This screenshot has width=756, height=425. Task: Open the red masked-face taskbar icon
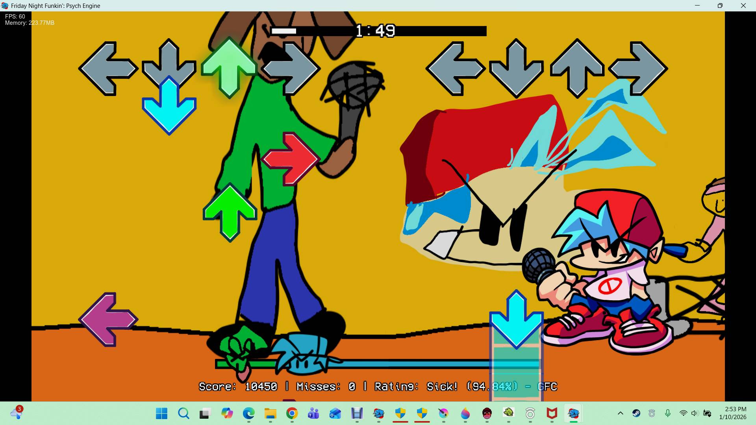click(487, 414)
